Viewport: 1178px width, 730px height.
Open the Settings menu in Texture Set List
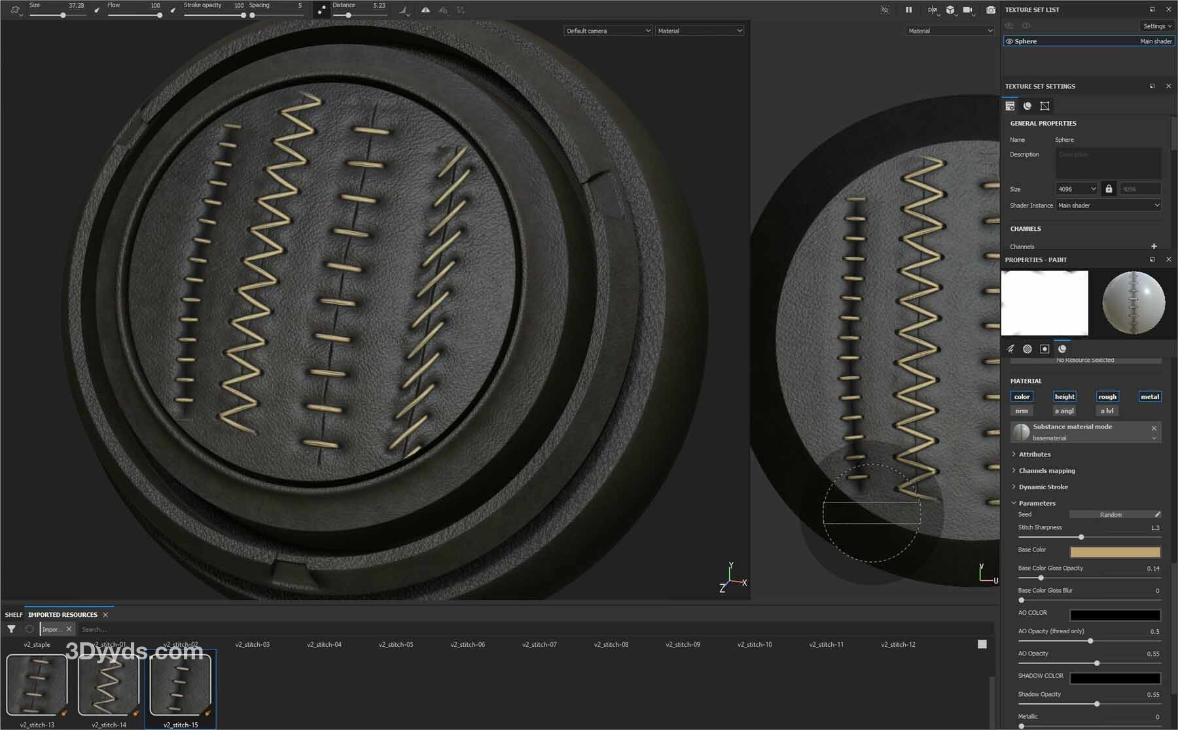[1156, 26]
